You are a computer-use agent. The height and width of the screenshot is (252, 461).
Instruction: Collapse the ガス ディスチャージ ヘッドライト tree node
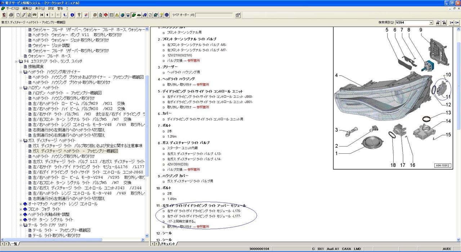[21, 140]
